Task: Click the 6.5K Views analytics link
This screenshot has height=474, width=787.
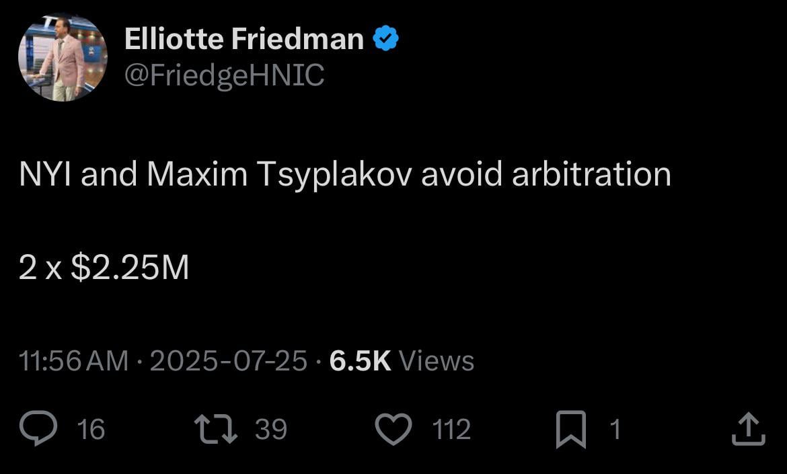Action: 400,360
